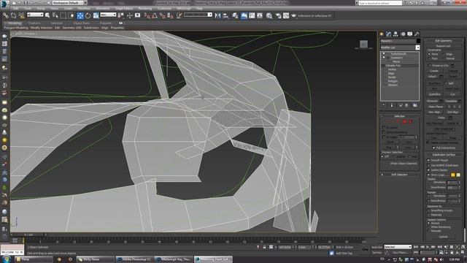Screen dimensions: 467x263
Task: Click the Update button
Action: 444,237
